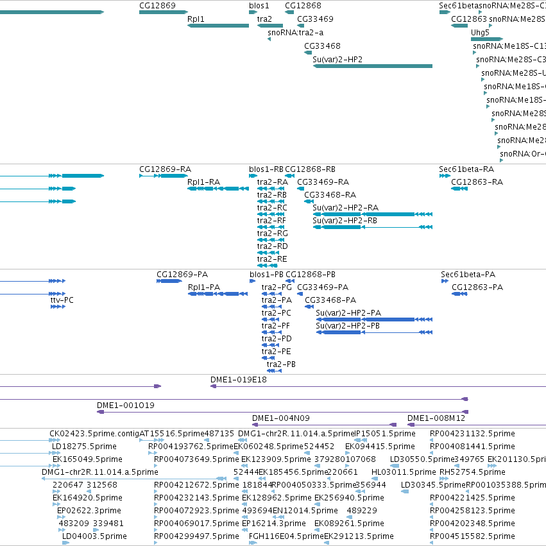Screen dimensions: 546x546
Task: Click transcript Su(var)2-HP2-RA label
Action: click(345, 208)
